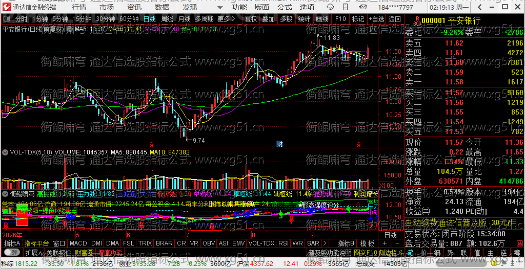The image size is (525, 269).
Task: Open 多周期 multi-period view
Action: [205, 19]
